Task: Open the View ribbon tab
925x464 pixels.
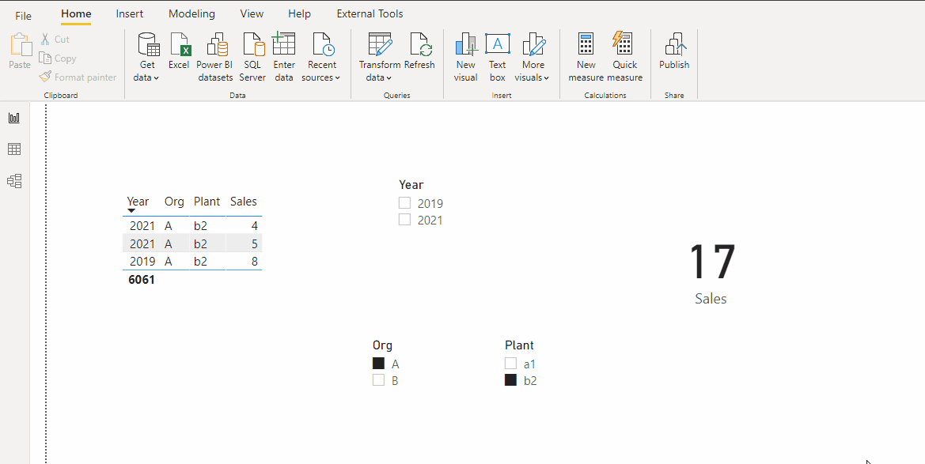Action: tap(252, 13)
